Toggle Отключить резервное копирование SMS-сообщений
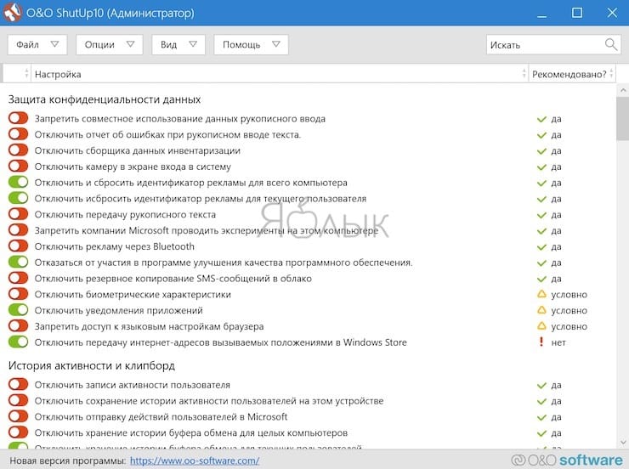Image resolution: width=629 pixels, height=469 pixels. tap(18, 278)
